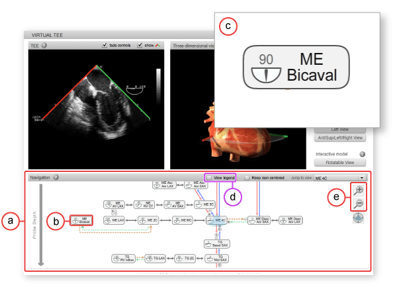Select the TG Mid SAX view node

click(x=217, y=259)
